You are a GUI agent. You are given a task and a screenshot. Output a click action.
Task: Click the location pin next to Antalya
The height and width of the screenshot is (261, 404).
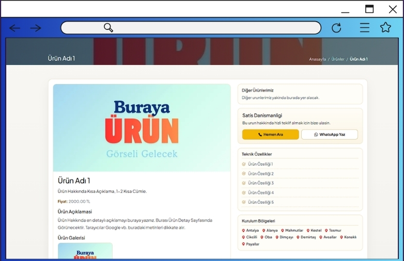pyautogui.click(x=244, y=231)
